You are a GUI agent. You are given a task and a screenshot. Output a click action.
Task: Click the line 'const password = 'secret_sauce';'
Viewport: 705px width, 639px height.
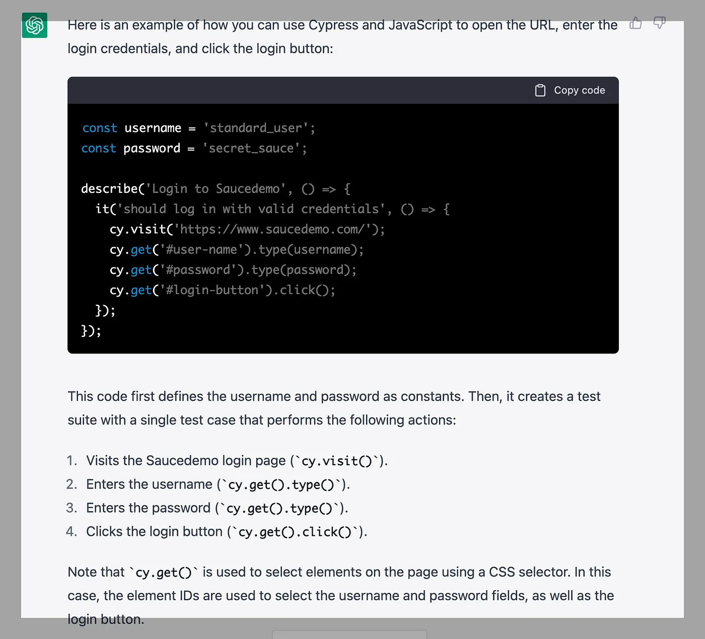pos(194,148)
